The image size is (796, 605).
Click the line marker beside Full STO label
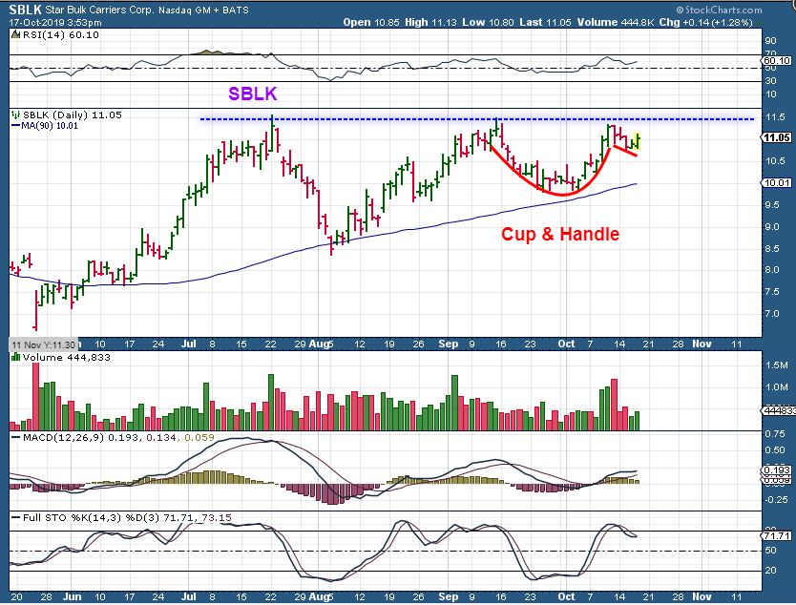tap(15, 518)
